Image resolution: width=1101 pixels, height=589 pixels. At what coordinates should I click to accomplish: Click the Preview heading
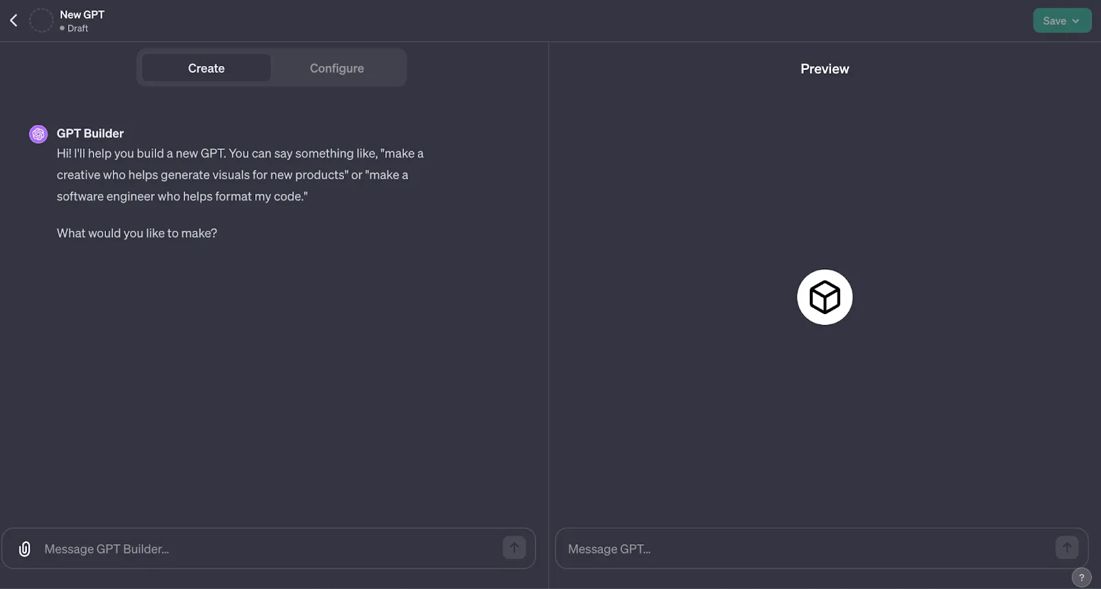point(824,69)
